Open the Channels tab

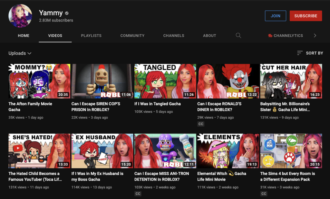pyautogui.click(x=174, y=36)
